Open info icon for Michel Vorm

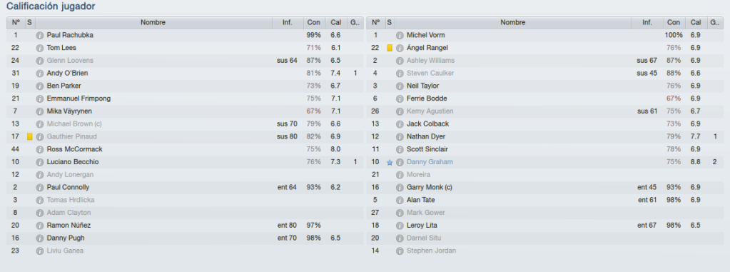tap(400, 36)
